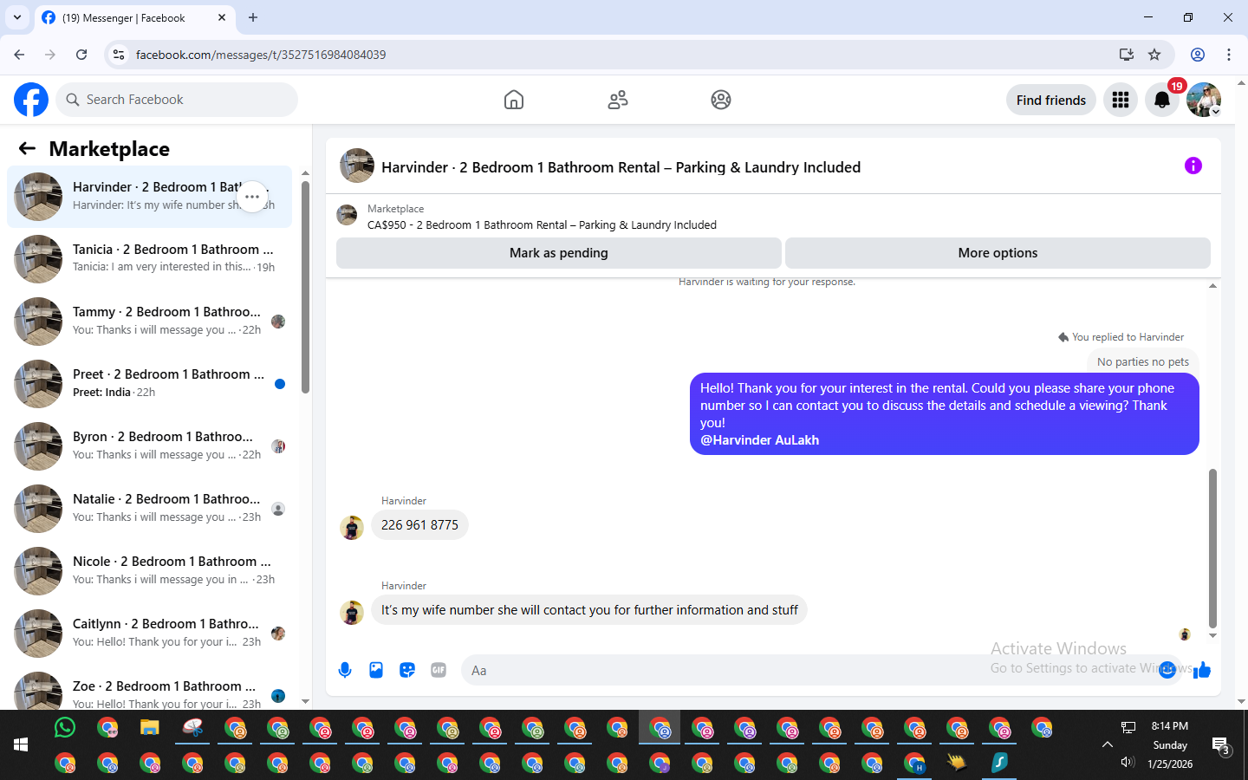Click the attach photo icon
The image size is (1248, 780).
[376, 670]
